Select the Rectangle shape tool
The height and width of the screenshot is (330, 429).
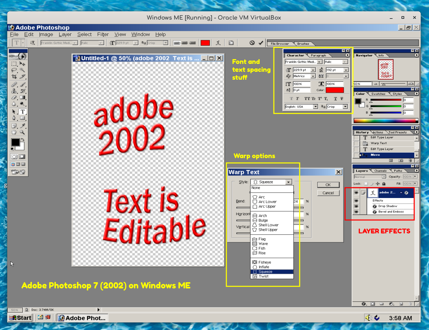[x=22, y=118]
